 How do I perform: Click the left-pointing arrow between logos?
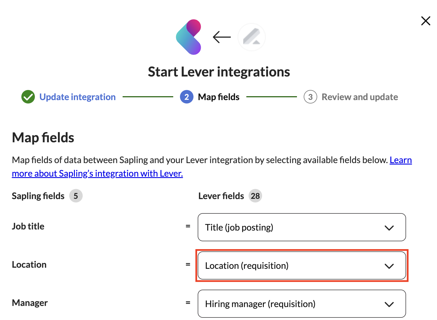(222, 37)
